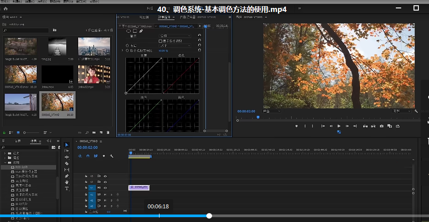Select the Ripple Edit tool

(x=67, y=157)
